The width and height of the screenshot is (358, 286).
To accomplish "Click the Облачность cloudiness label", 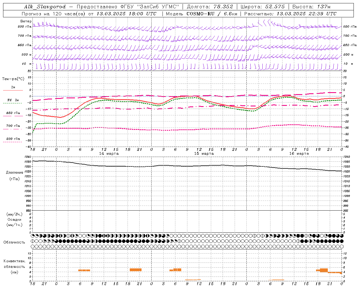I will (14, 242).
